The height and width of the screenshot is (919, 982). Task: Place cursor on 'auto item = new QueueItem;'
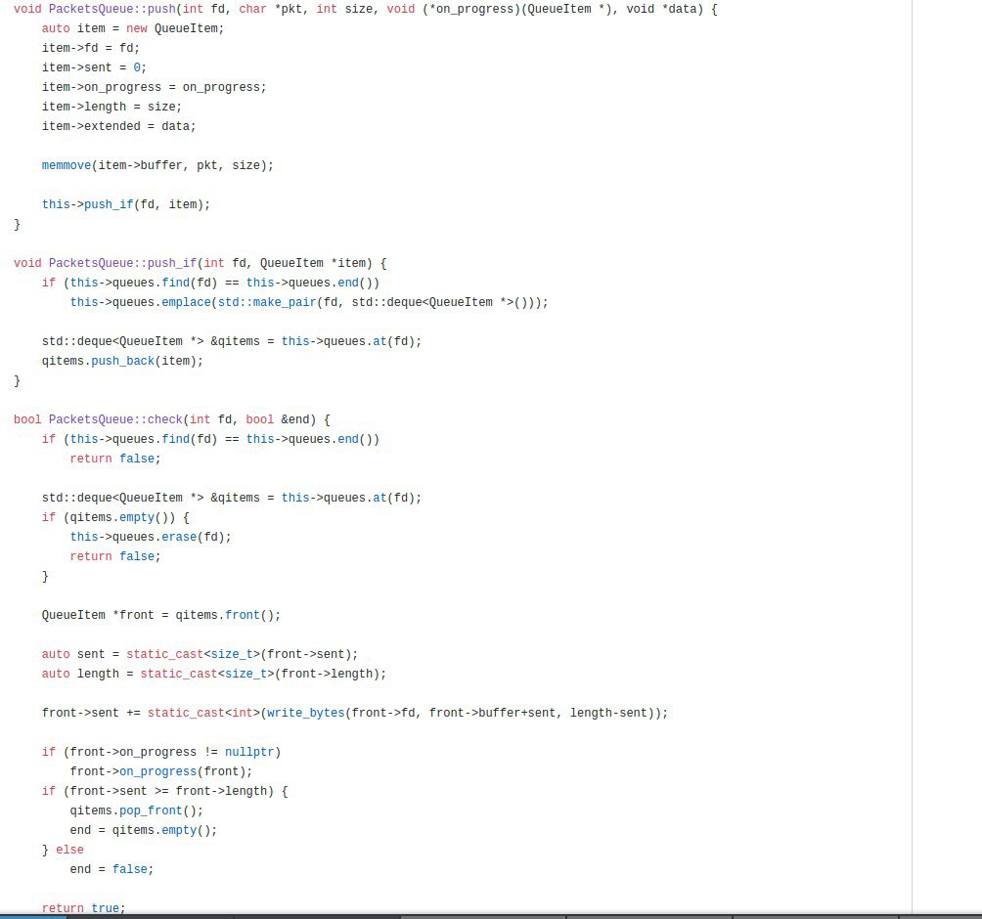coord(133,28)
